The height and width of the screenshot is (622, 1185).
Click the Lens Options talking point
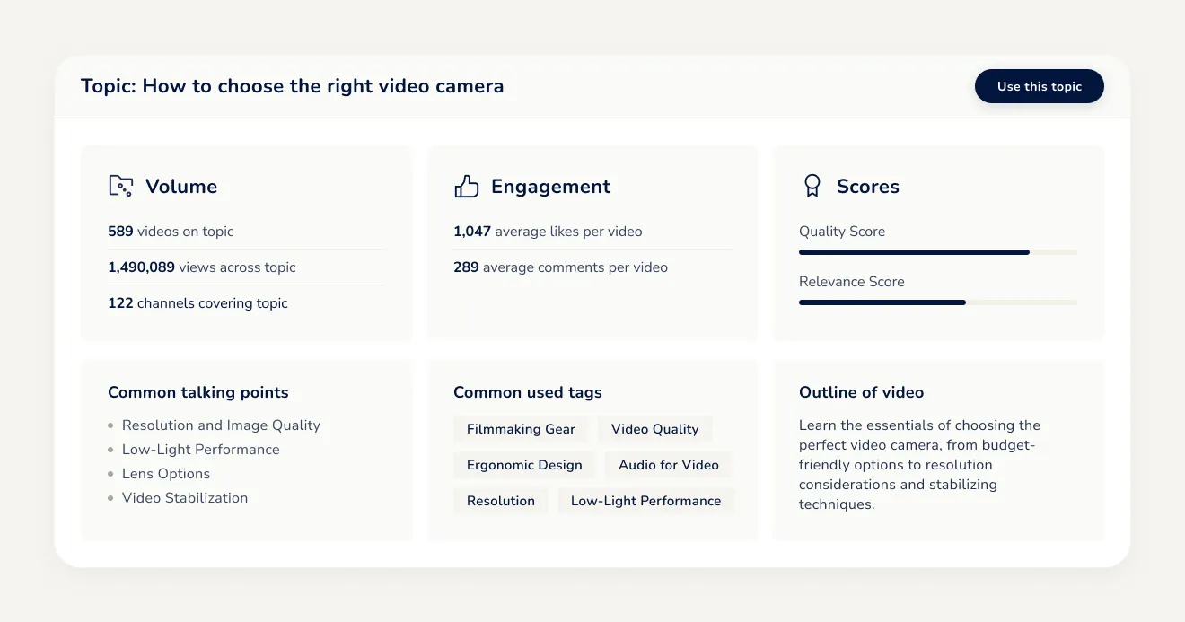coord(166,474)
